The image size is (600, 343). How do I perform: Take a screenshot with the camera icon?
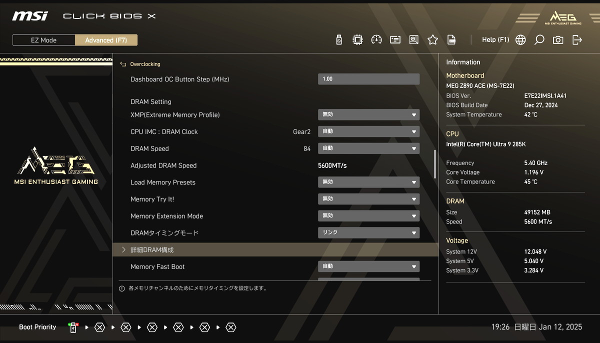coord(558,40)
